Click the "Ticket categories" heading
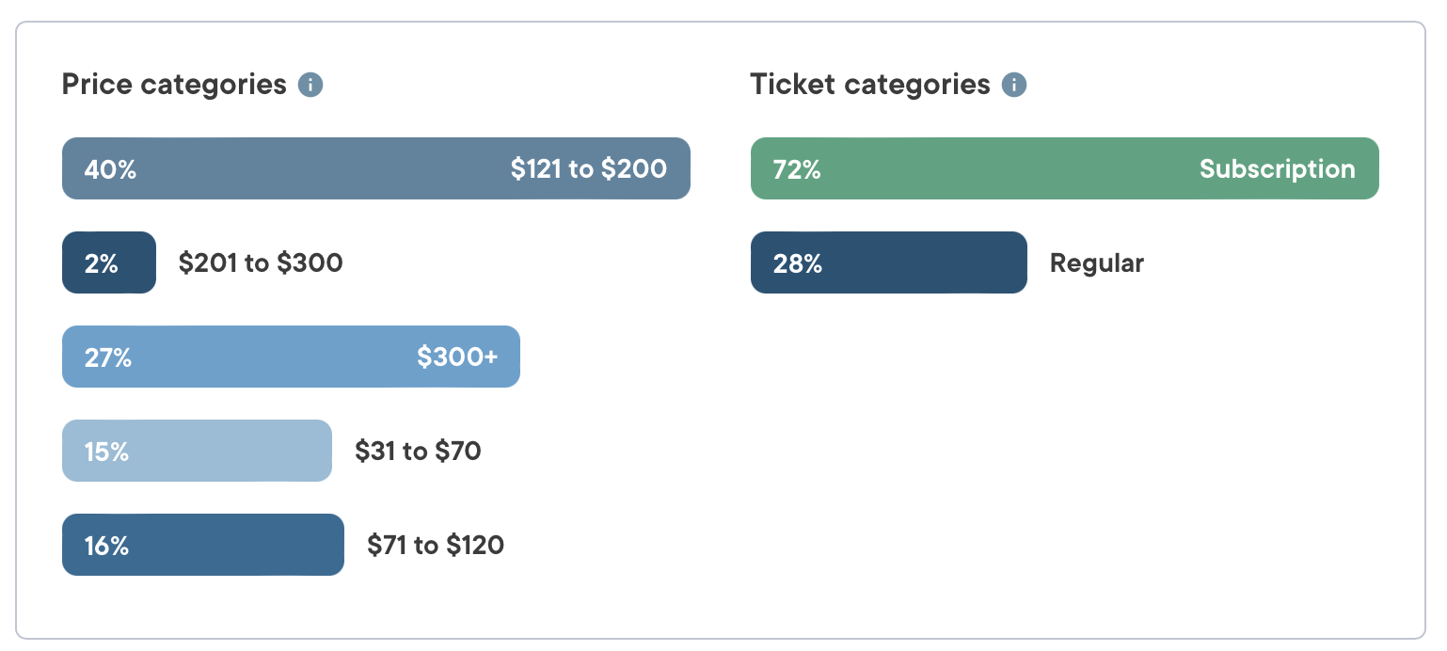Image resolution: width=1447 pixels, height=651 pixels. pyautogui.click(x=870, y=85)
